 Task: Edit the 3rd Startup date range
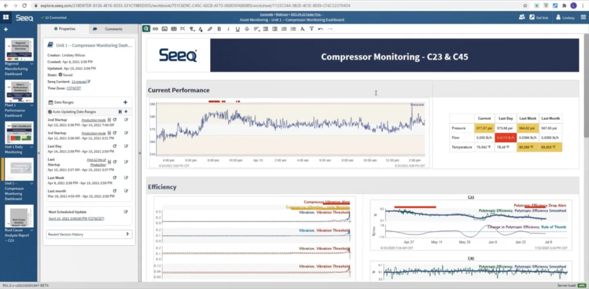(126, 133)
